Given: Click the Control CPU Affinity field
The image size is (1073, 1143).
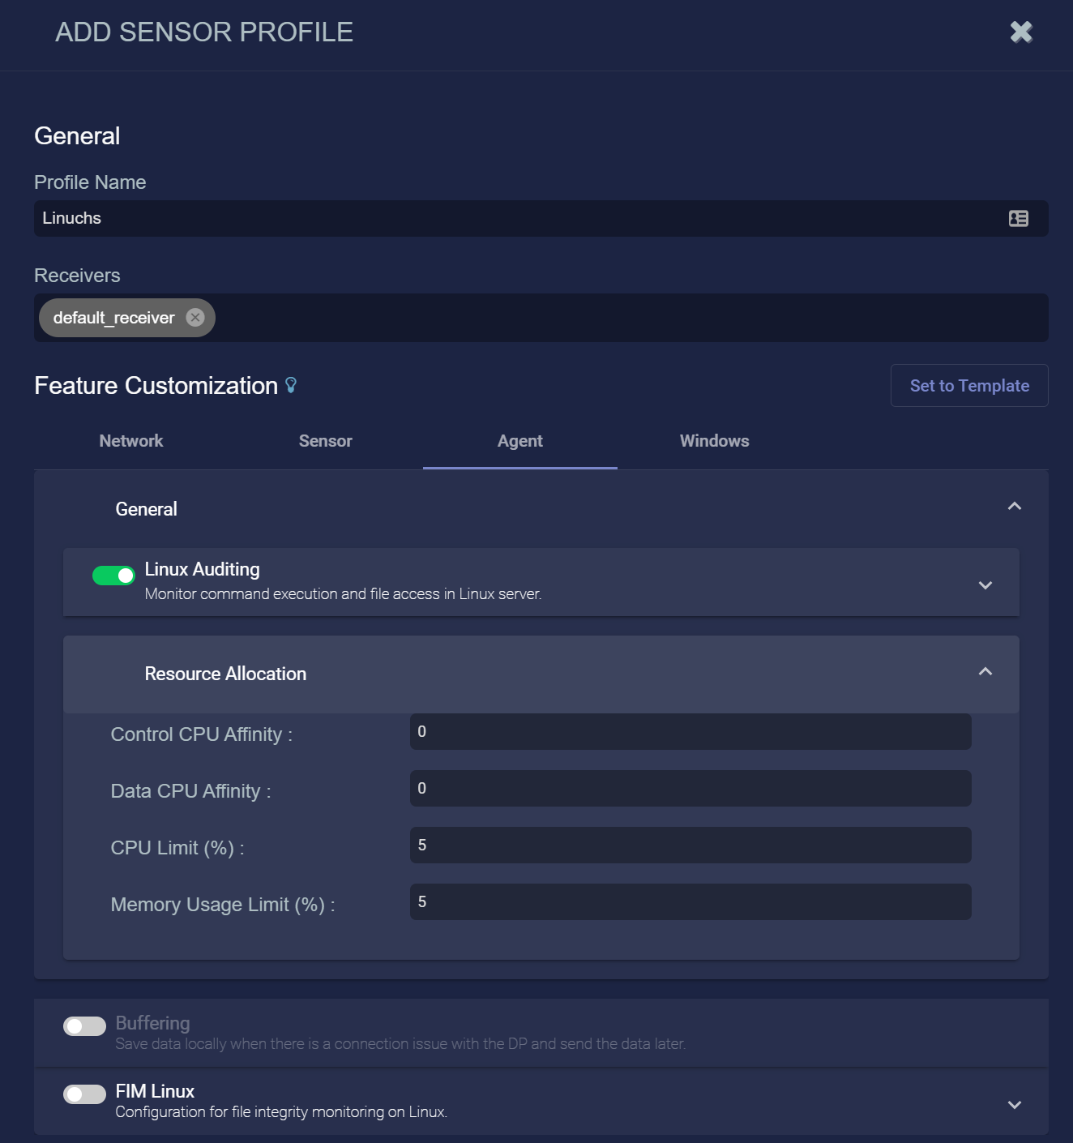Looking at the screenshot, I should [x=690, y=732].
